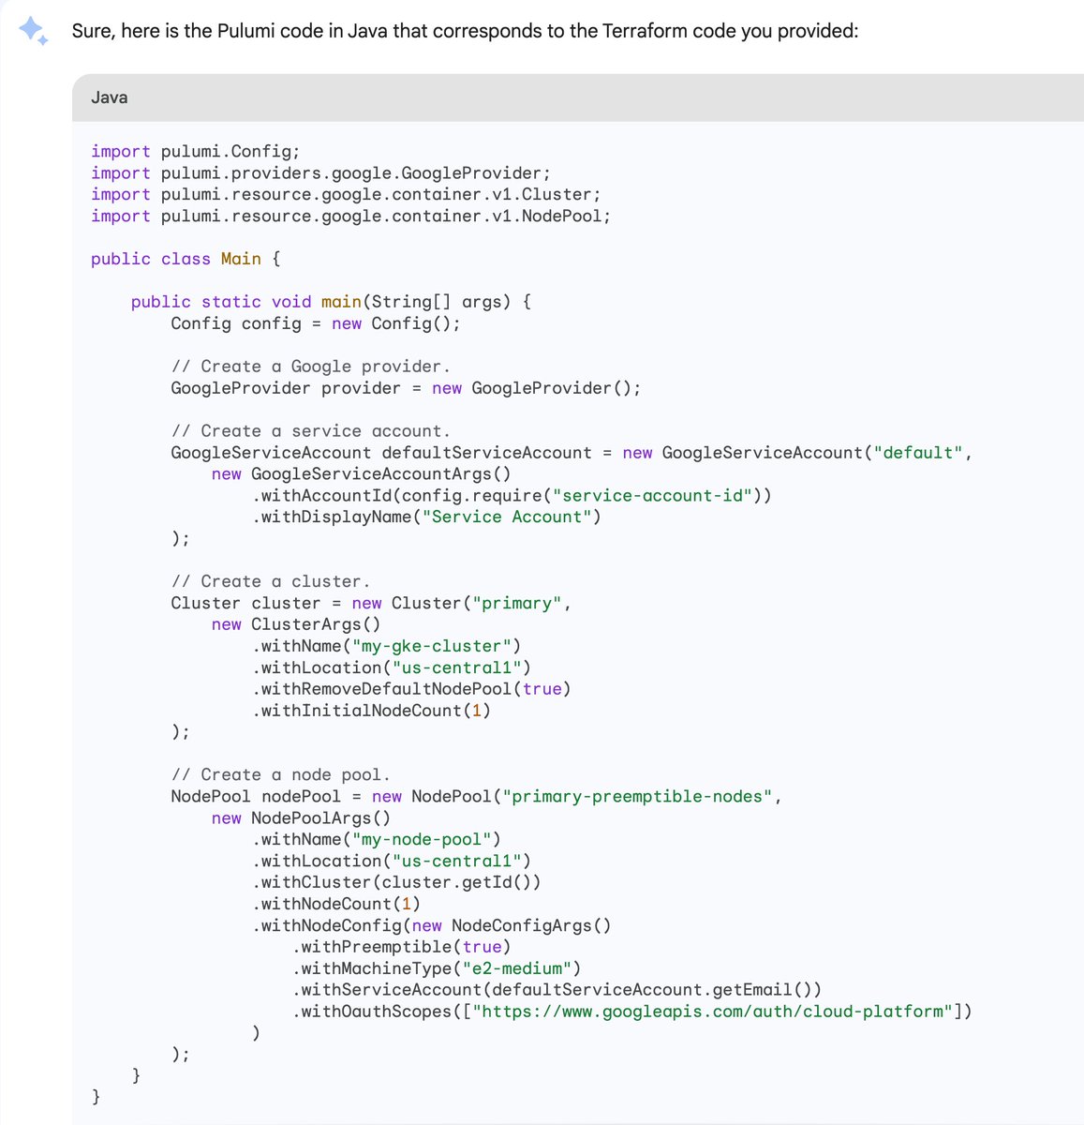The image size is (1084, 1125).
Task: Click 'Config config = new Config();' line
Action: click(x=316, y=323)
